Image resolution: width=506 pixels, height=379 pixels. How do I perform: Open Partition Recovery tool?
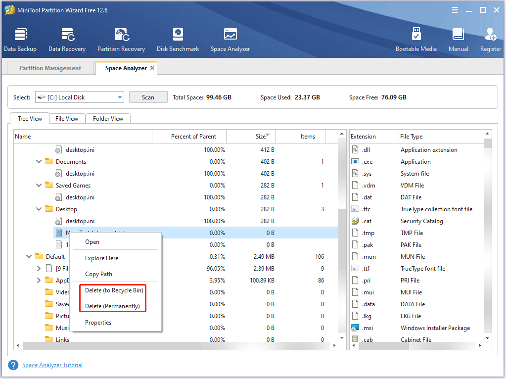121,40
